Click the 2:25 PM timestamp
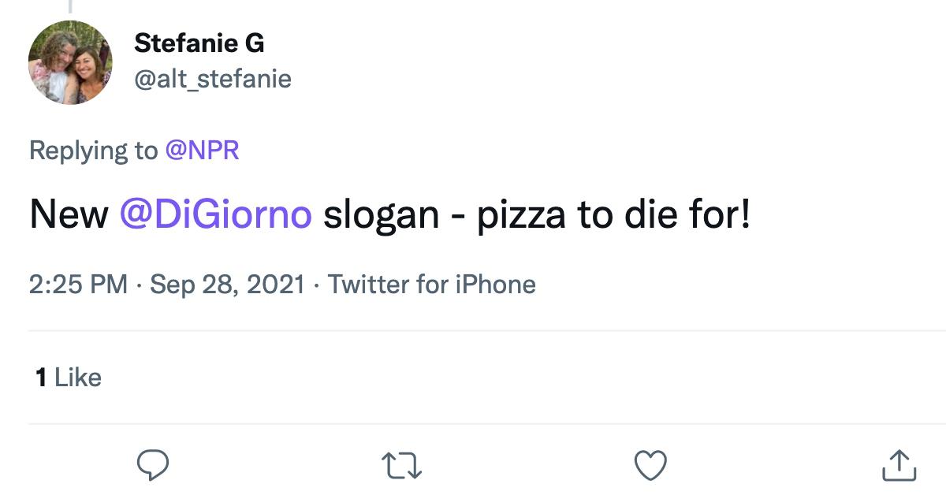The image size is (946, 495). 78,284
